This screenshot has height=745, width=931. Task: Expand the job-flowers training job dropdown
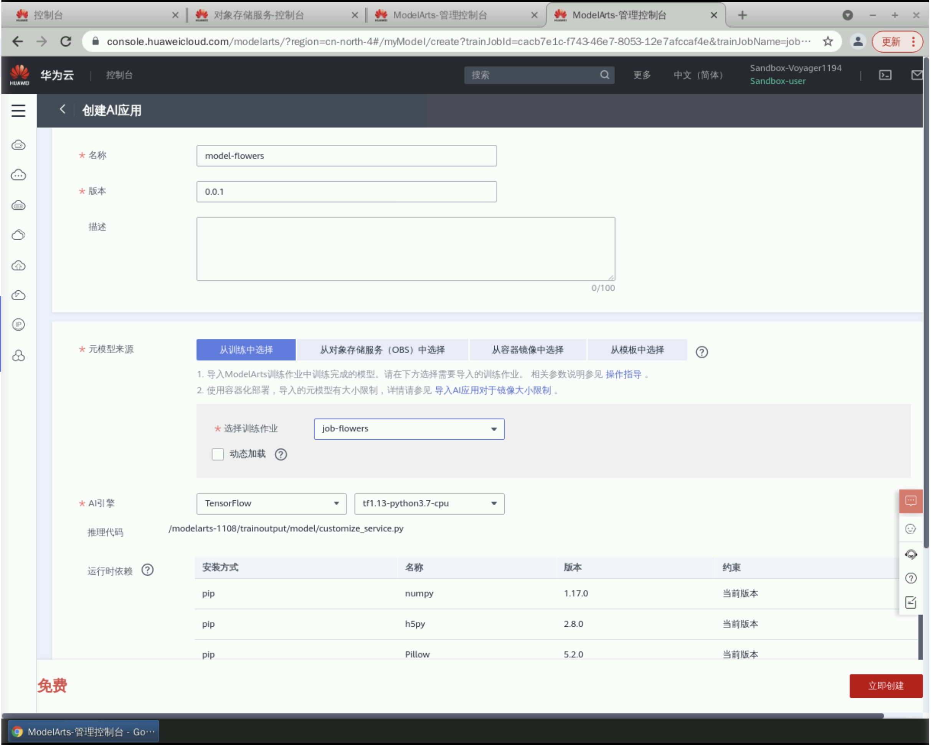tap(408, 429)
